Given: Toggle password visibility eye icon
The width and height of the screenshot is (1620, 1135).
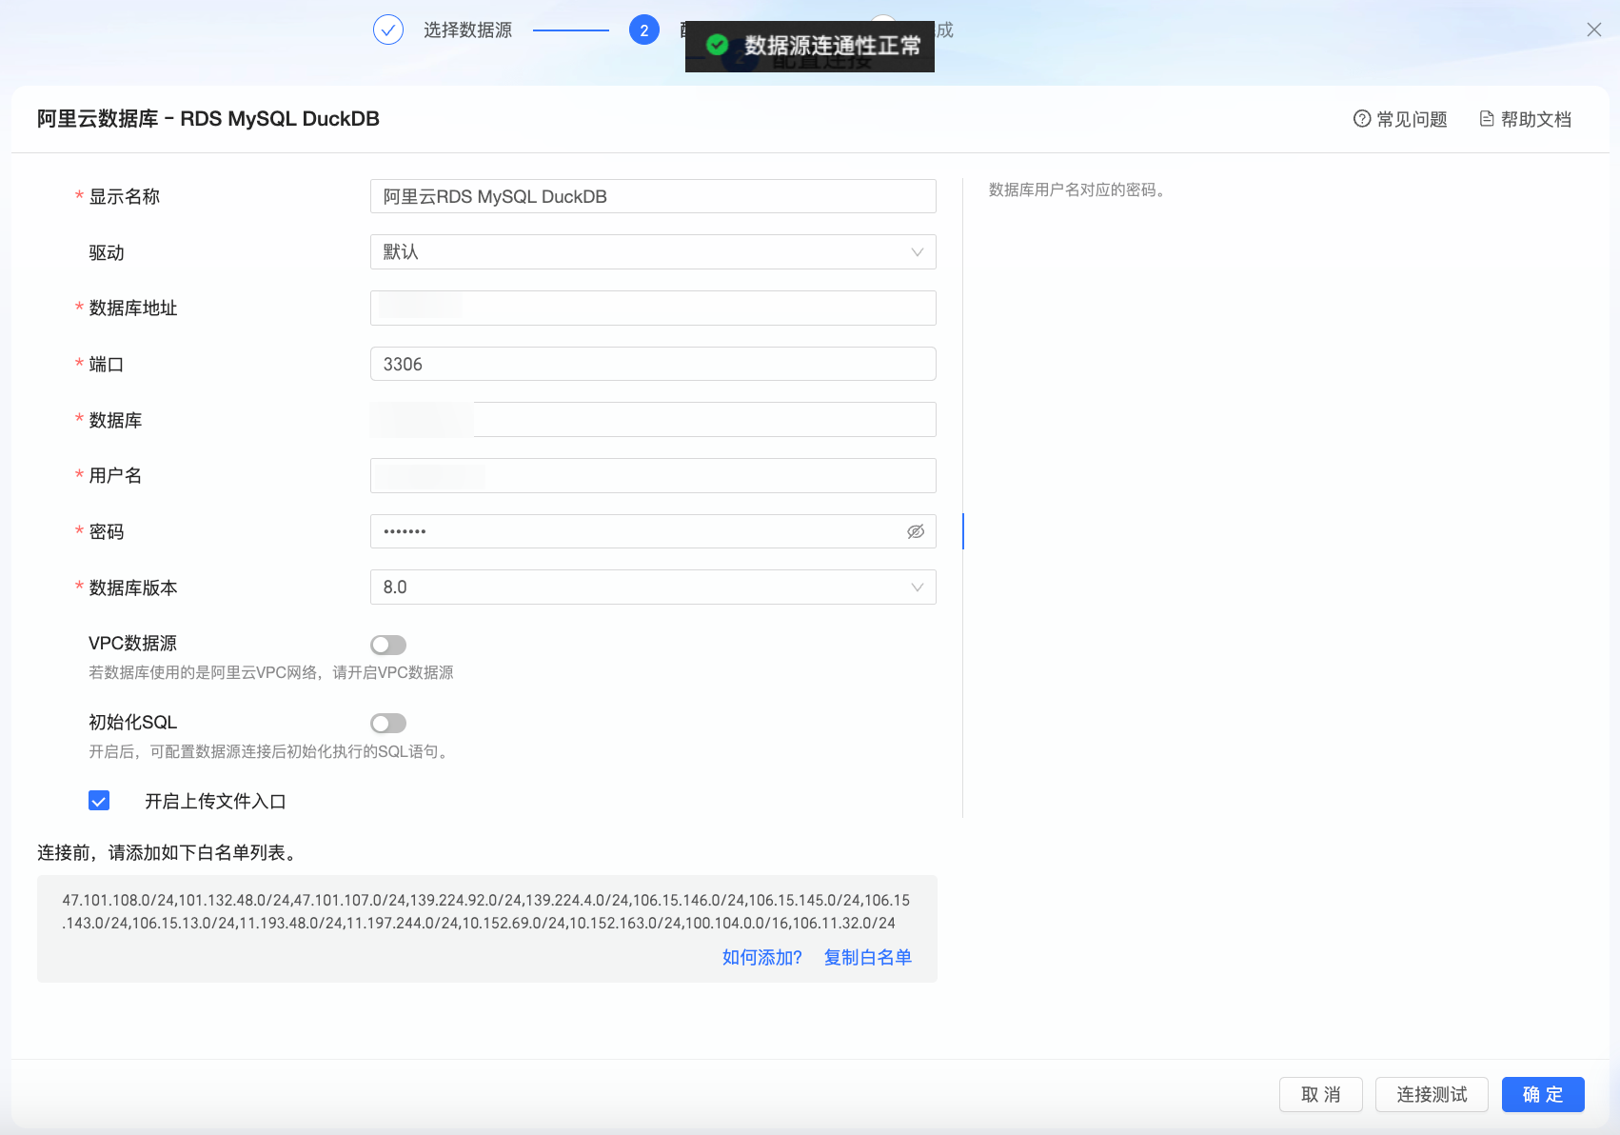Looking at the screenshot, I should 916,531.
